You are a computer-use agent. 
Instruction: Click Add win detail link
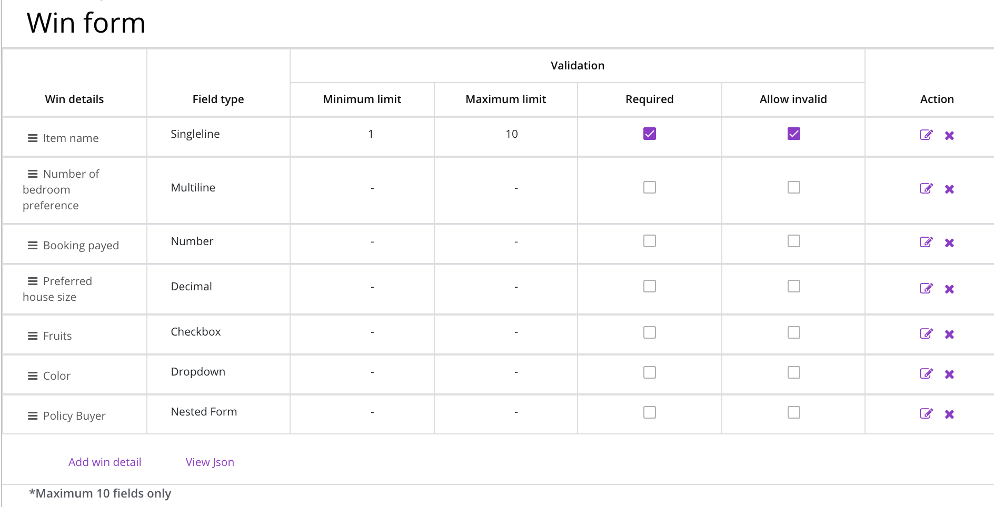pos(105,462)
